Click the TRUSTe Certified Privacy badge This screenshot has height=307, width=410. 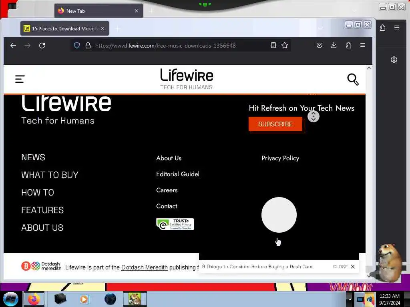point(175,224)
